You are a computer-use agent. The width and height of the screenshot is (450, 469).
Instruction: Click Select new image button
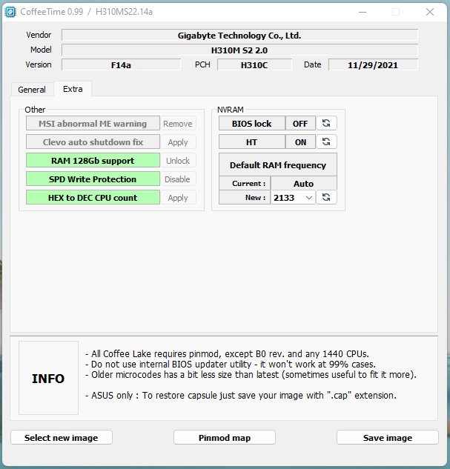(62, 438)
